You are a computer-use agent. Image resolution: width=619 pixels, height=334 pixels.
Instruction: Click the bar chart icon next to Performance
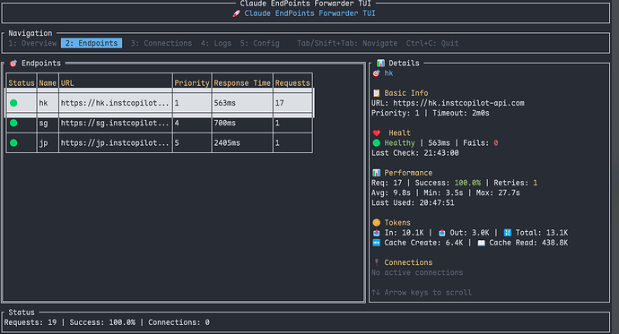pyautogui.click(x=376, y=173)
